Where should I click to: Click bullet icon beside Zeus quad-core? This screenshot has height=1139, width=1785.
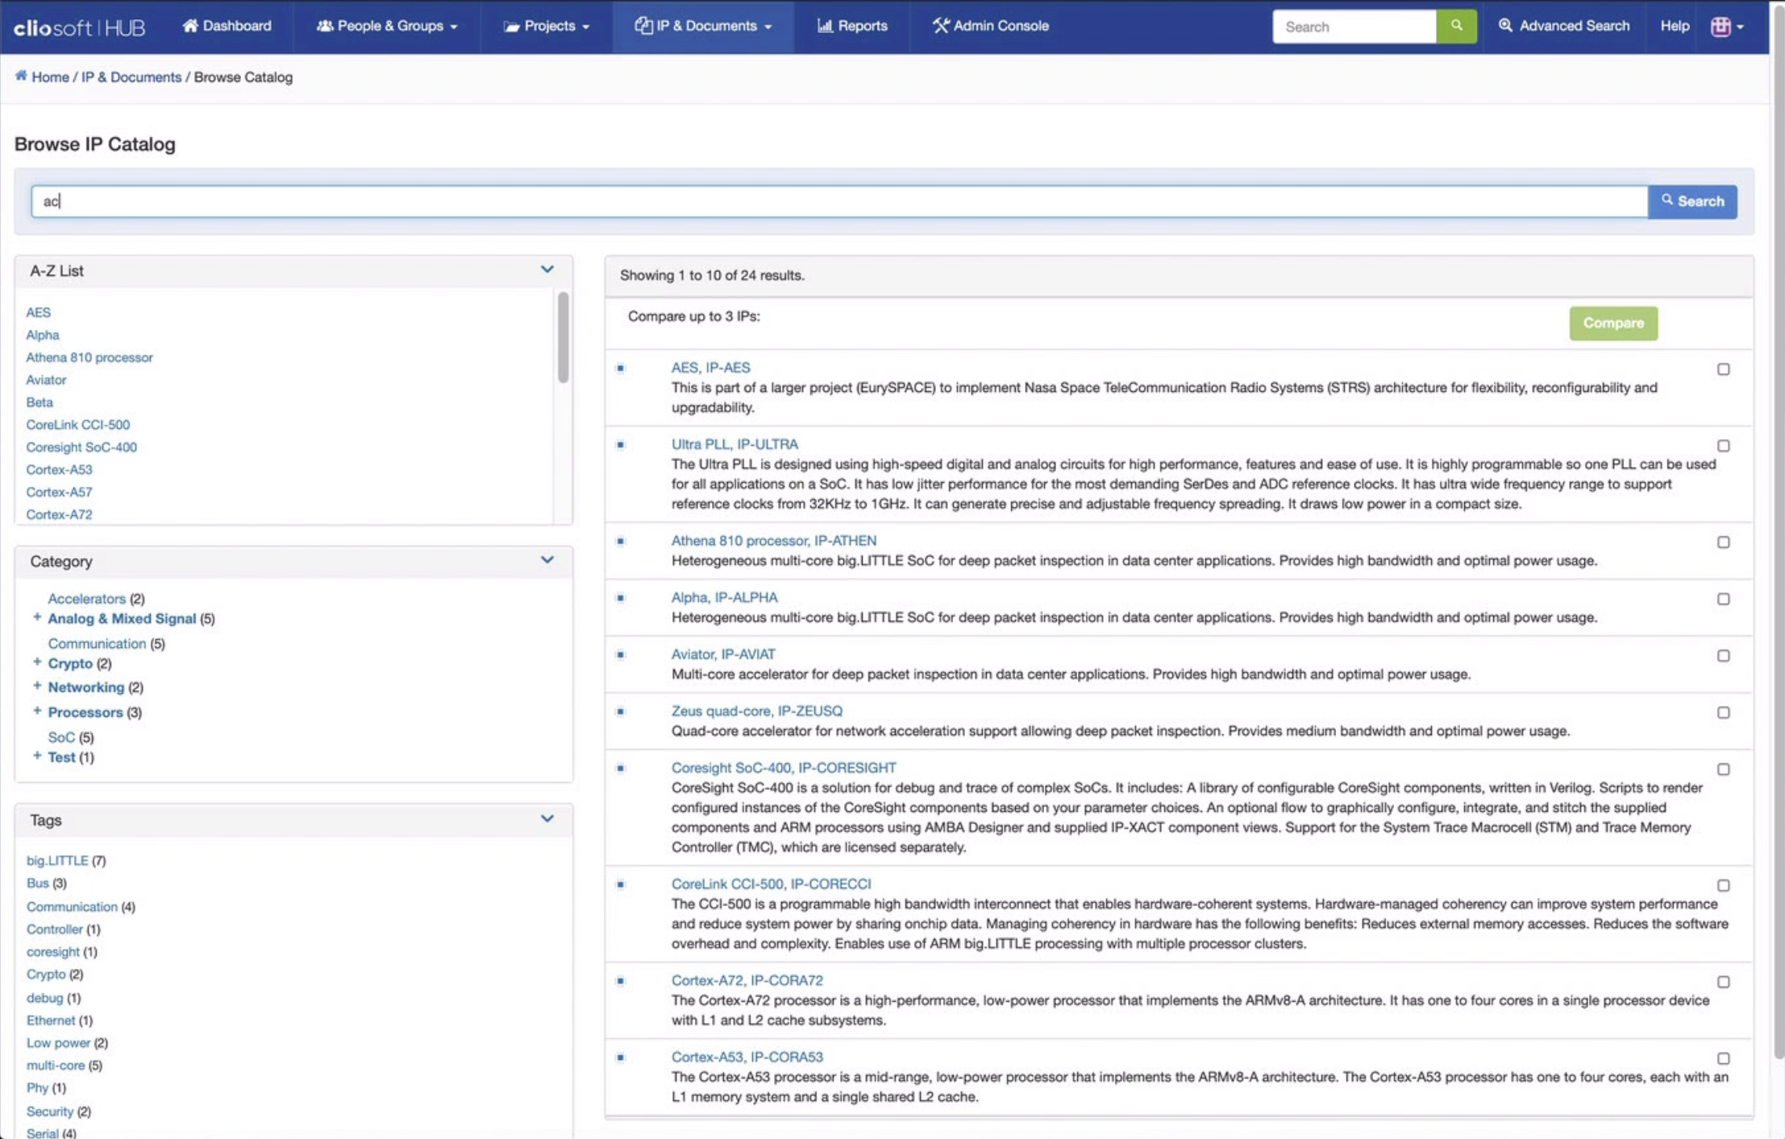pos(620,712)
